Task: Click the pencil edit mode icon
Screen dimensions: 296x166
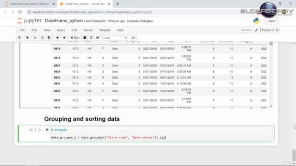Action: point(256,30)
